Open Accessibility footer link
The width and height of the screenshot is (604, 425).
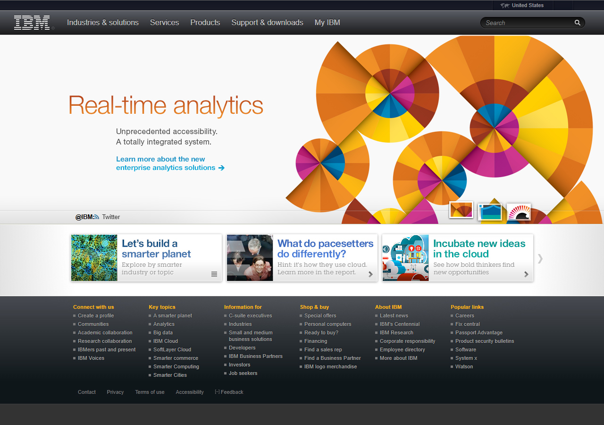(190, 392)
